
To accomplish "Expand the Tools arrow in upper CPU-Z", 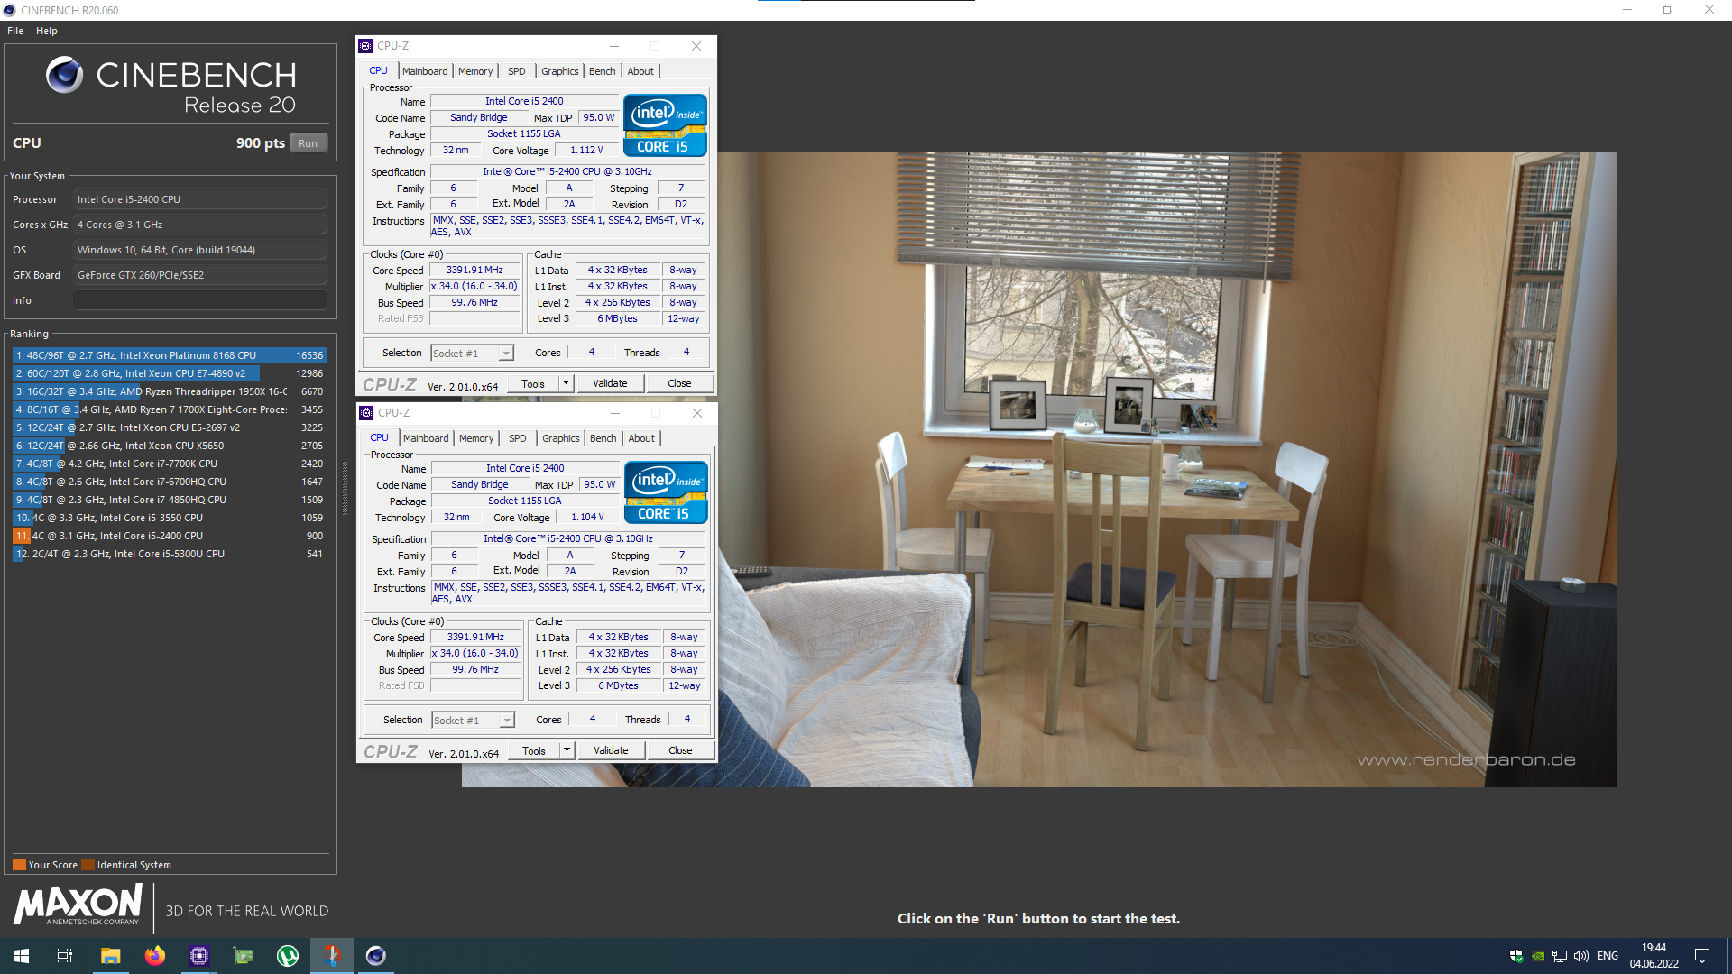I will pos(567,383).
